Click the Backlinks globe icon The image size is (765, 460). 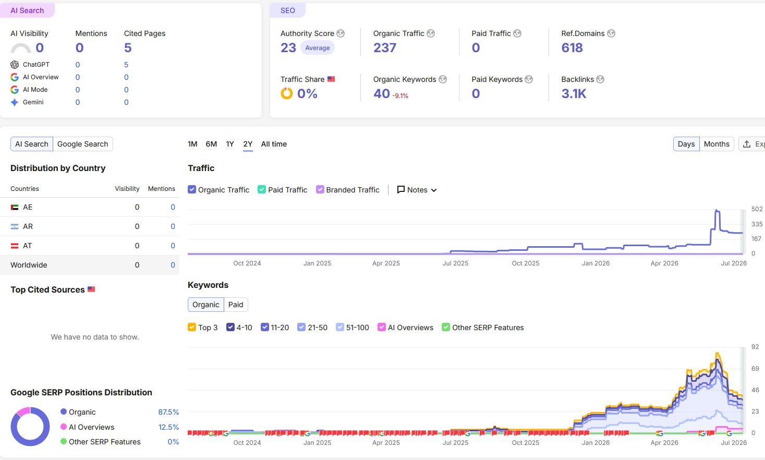click(x=600, y=79)
